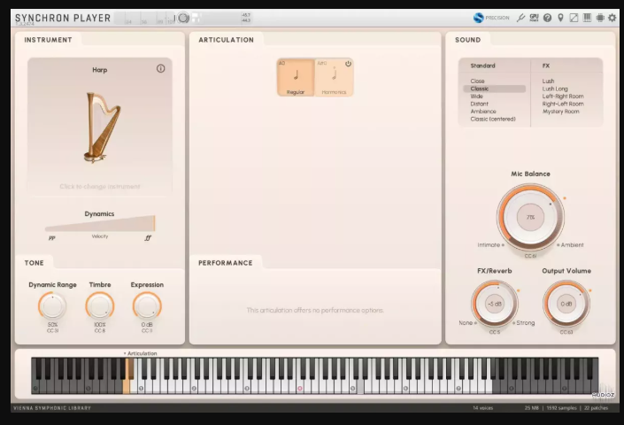Click the 50% Dynamic Range value
Screen dimensions: 624x425
(x=52, y=325)
